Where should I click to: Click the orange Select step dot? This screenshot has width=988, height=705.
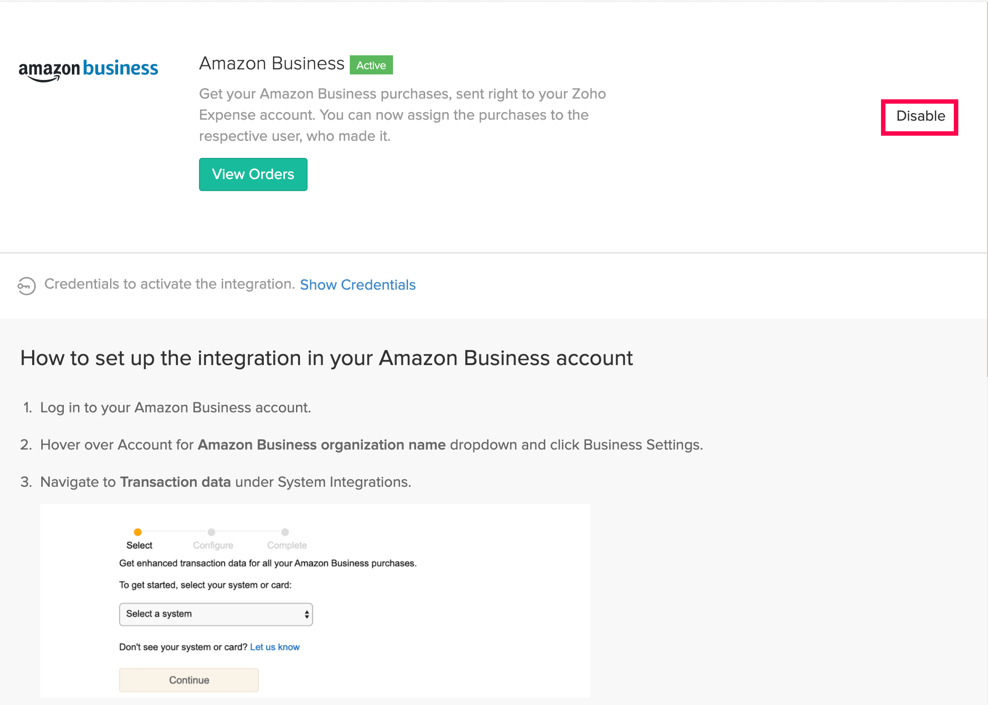click(x=138, y=532)
